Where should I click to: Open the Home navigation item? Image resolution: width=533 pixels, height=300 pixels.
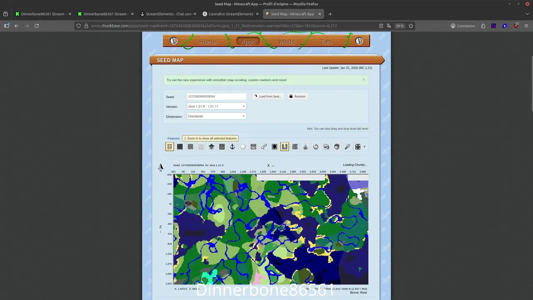(207, 42)
